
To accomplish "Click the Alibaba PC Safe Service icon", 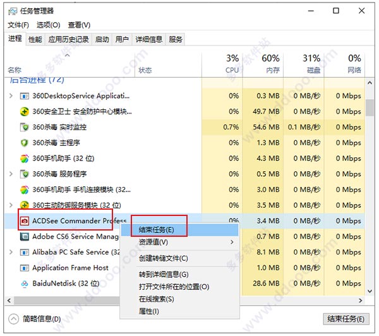I will point(25,253).
